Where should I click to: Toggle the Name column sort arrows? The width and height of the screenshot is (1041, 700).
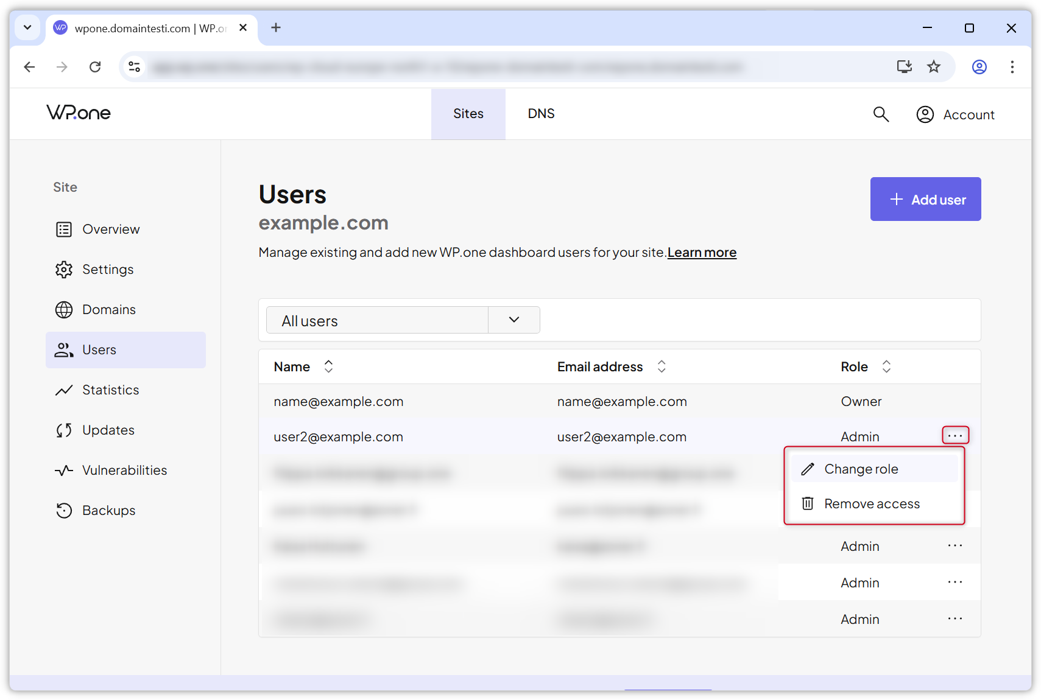pyautogui.click(x=328, y=366)
